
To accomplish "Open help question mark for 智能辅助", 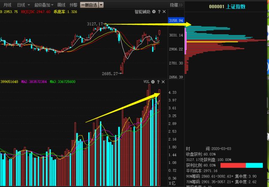I will click(x=159, y=12).
